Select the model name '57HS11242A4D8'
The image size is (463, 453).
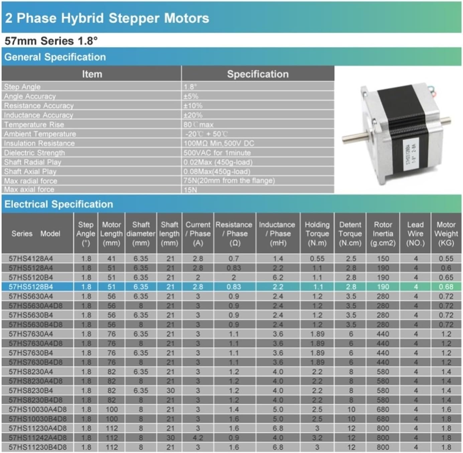38,438
